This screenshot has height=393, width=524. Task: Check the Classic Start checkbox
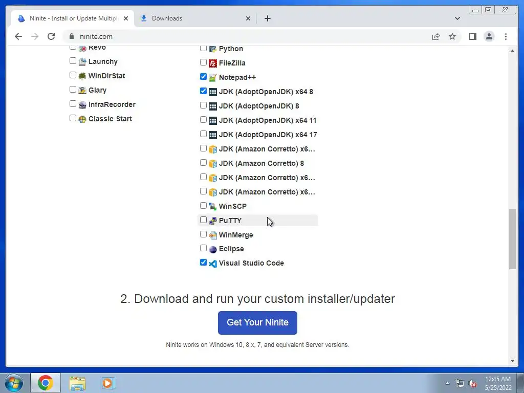point(73,118)
